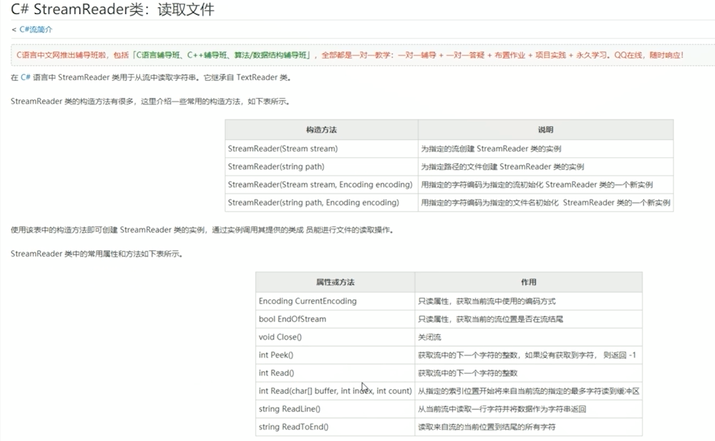Select the string ReadToEnd() cell
Image resolution: width=715 pixels, height=441 pixels.
pos(335,426)
